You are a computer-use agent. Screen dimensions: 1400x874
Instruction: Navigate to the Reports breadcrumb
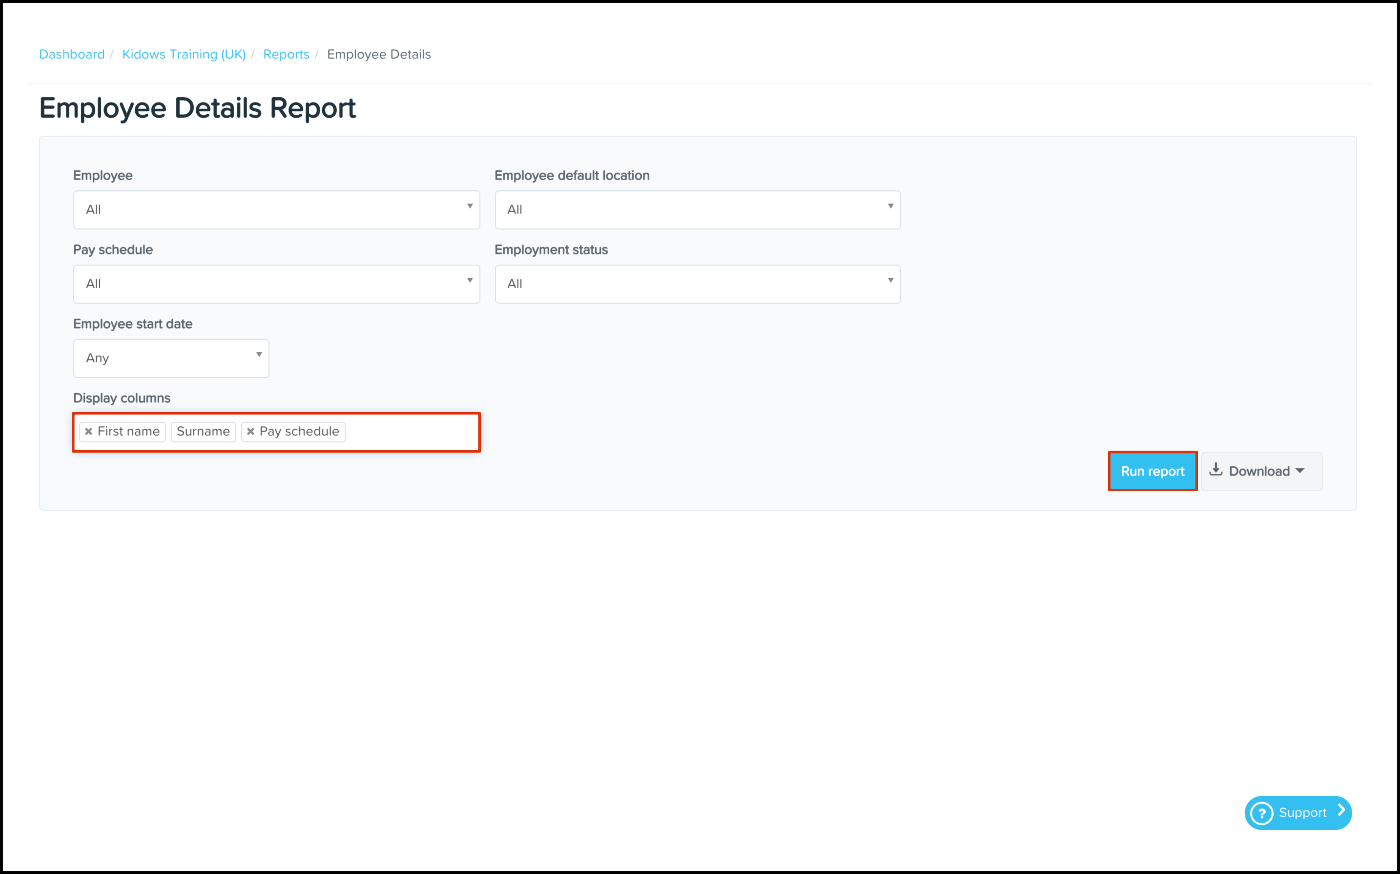pyautogui.click(x=286, y=54)
